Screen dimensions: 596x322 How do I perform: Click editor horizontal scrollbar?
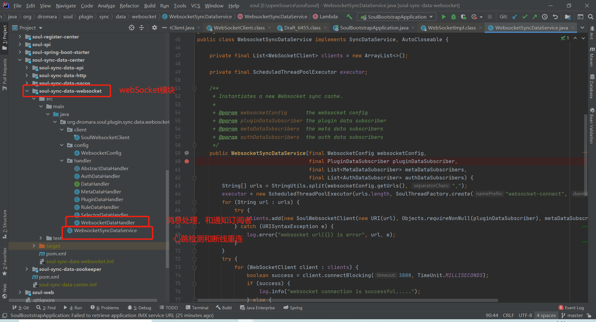click(x=347, y=300)
